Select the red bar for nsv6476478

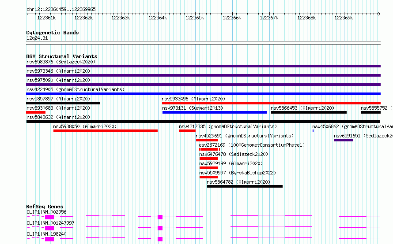coord(209,159)
